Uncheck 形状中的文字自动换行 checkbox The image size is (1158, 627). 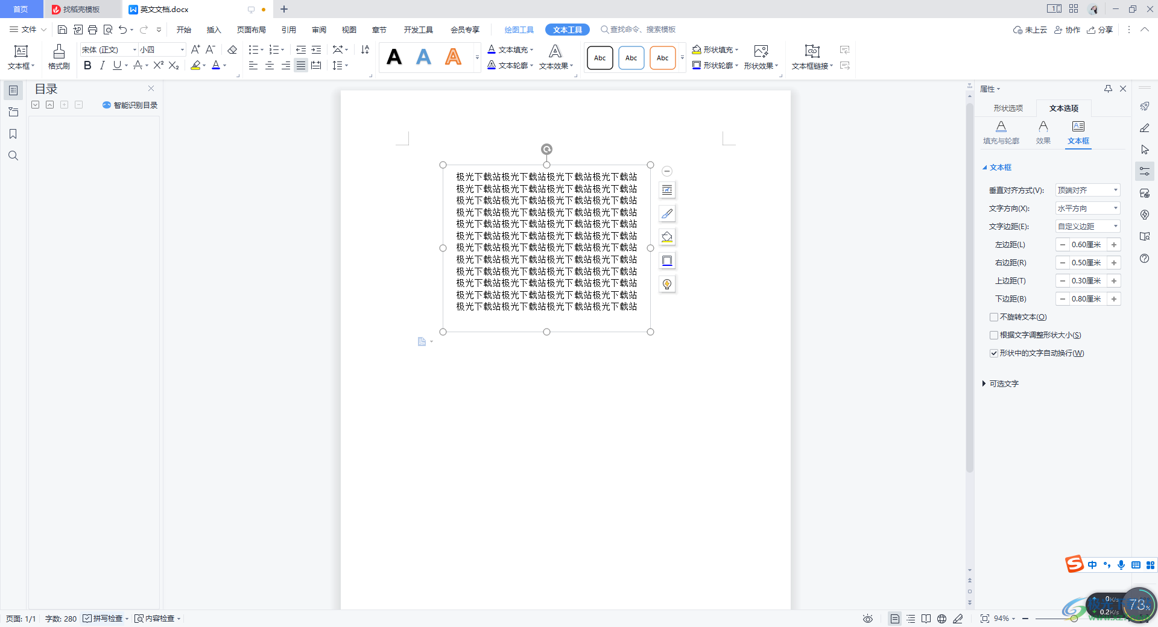(994, 353)
